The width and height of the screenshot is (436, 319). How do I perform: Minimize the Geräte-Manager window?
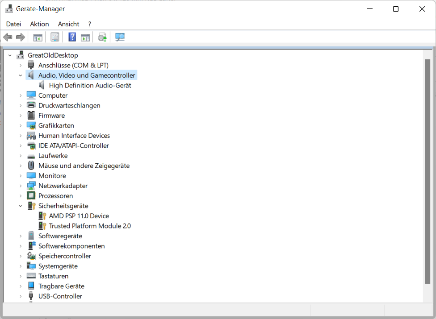[370, 9]
